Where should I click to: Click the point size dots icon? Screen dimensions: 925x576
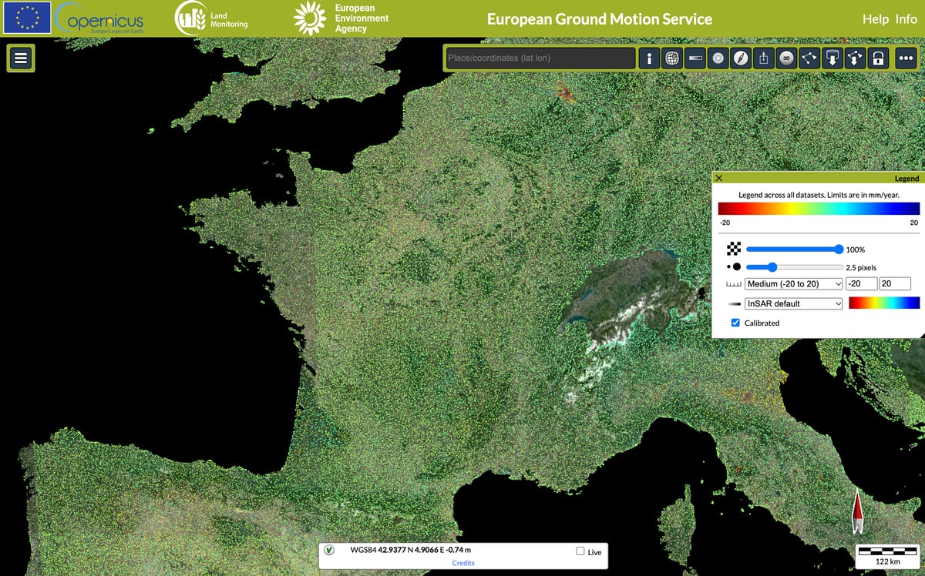tap(734, 266)
